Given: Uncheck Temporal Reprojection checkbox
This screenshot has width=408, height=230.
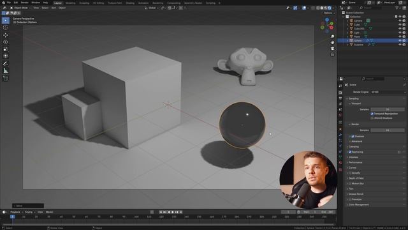Looking at the screenshot, I should (372, 114).
